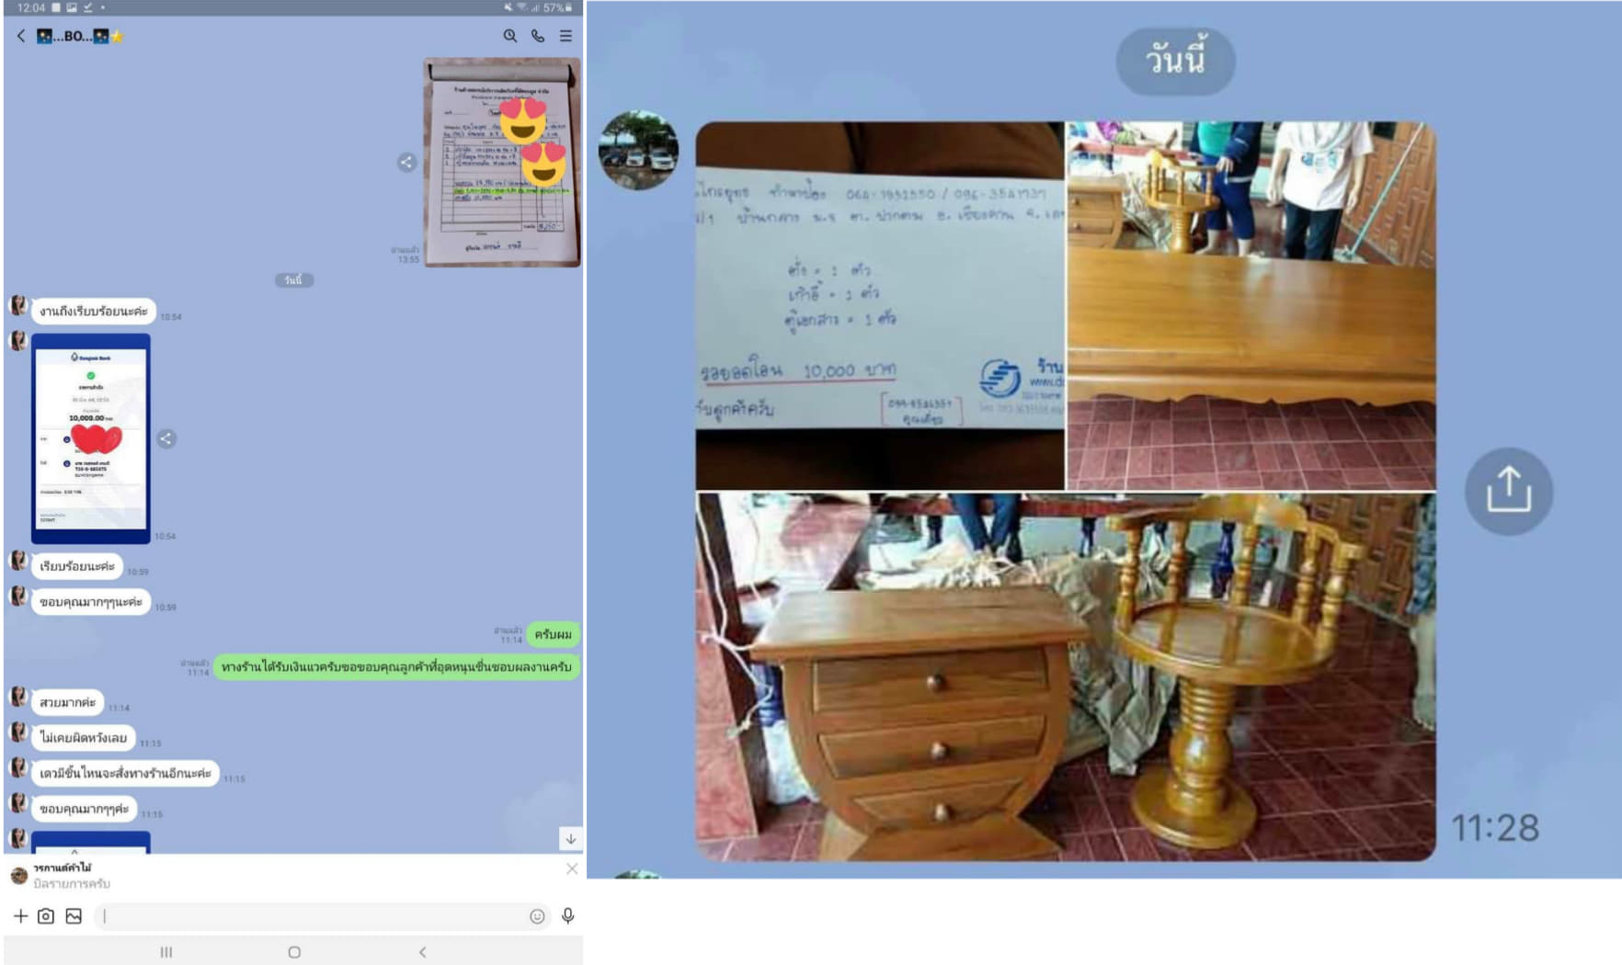Screen dimensions: 1622x965
Task: Open the drawer cabinet and chair photo
Action: 1065,676
